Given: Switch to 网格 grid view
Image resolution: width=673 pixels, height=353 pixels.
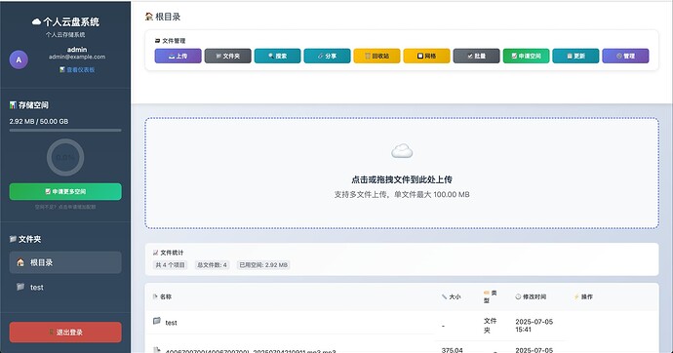Looking at the screenshot, I should tap(426, 56).
